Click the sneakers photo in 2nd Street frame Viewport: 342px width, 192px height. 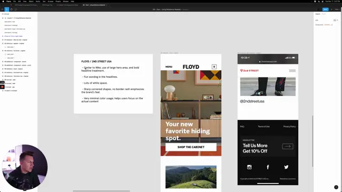coord(268,86)
